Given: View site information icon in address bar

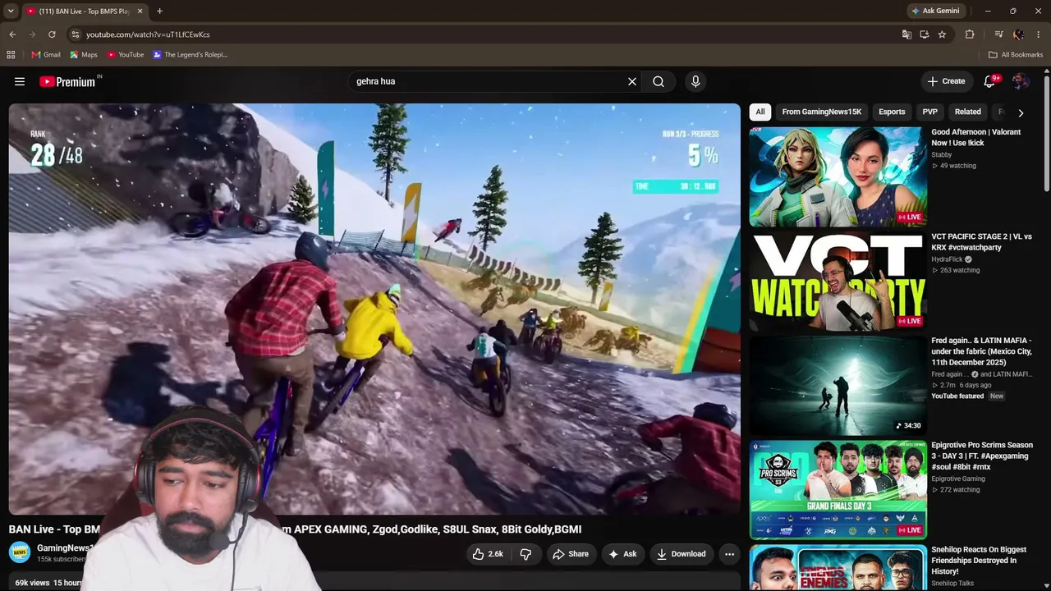Looking at the screenshot, I should tap(75, 34).
